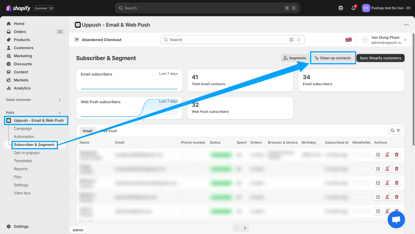This screenshot has width=415, height=234.
Task: Select the Email tab
Action: (88, 131)
